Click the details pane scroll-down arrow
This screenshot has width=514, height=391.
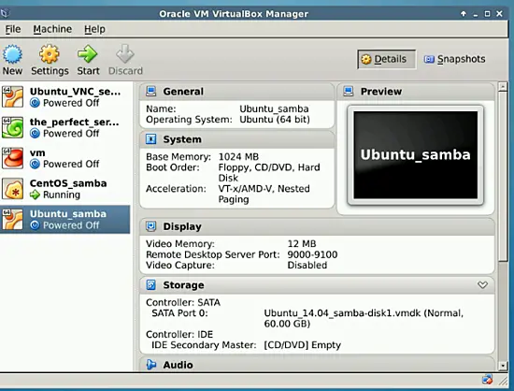point(503,366)
